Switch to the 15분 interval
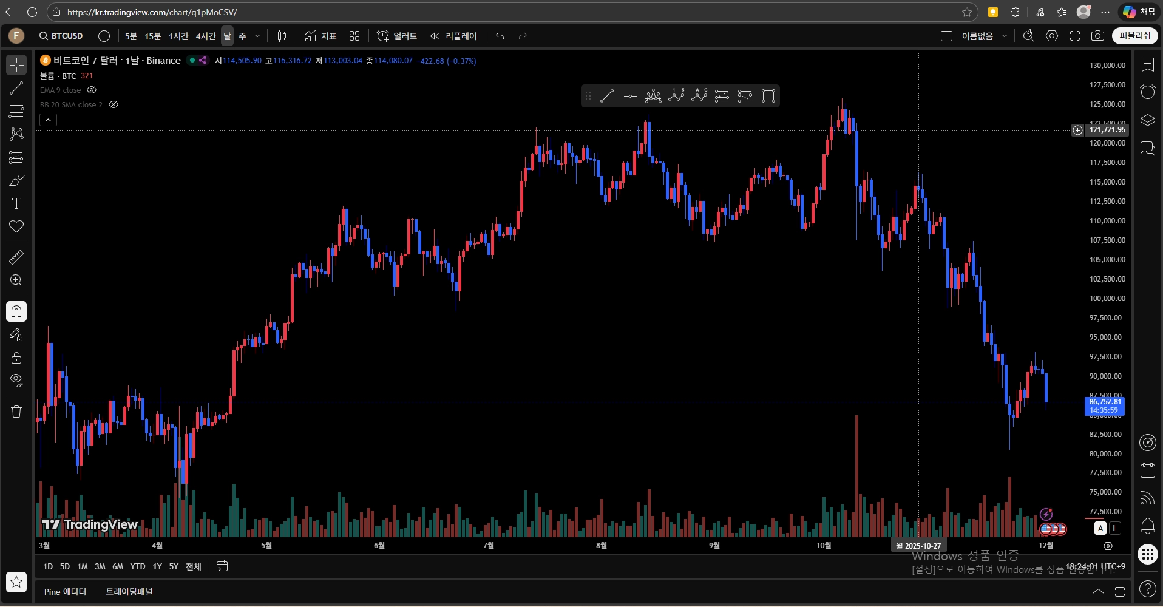 (x=153, y=36)
